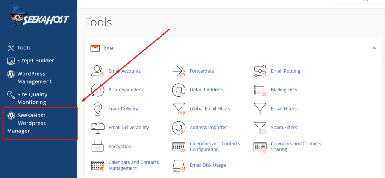Select Site Quality Monitoring in the sidebar
The height and width of the screenshot is (178, 385).
coord(32,98)
